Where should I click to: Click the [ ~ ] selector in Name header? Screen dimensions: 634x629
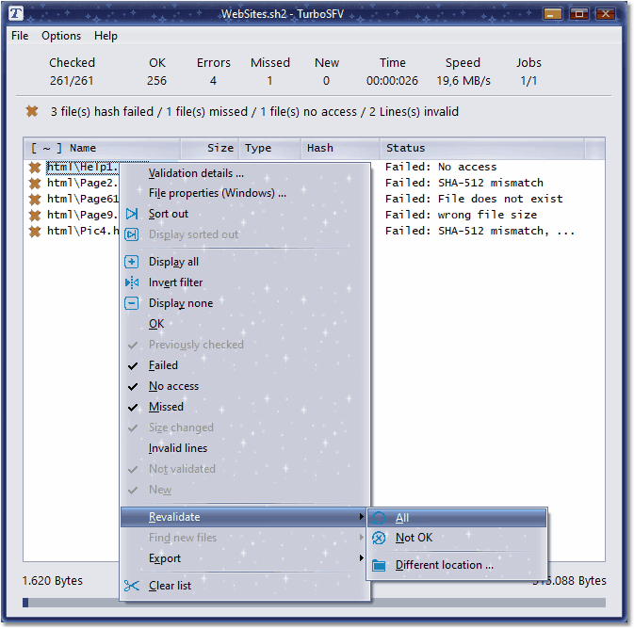click(x=46, y=148)
